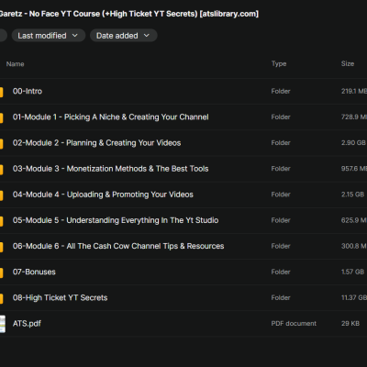
Task: Click Folder type cell in 07-Bonuses row
Action: [281, 272]
